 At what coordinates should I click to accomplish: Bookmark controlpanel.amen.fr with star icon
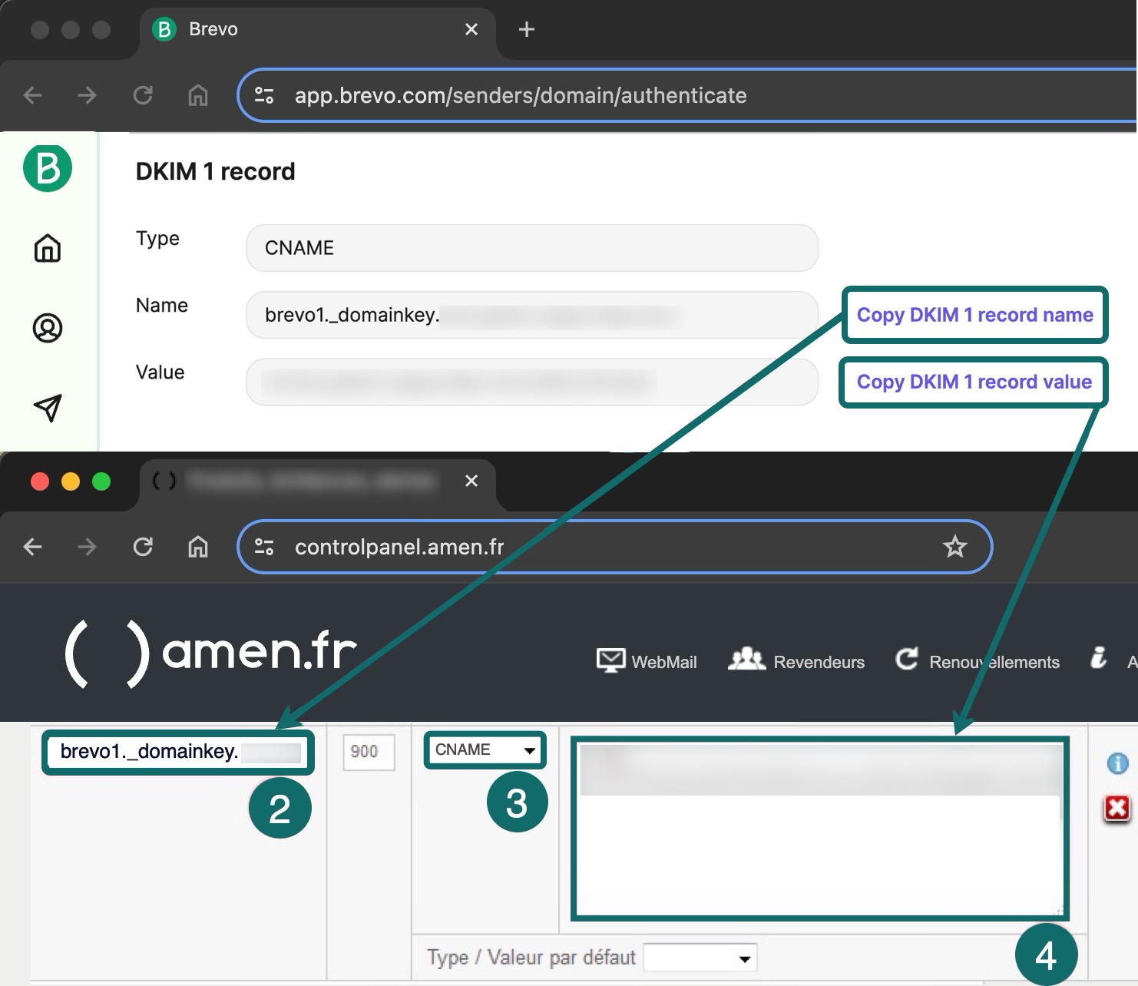point(954,547)
